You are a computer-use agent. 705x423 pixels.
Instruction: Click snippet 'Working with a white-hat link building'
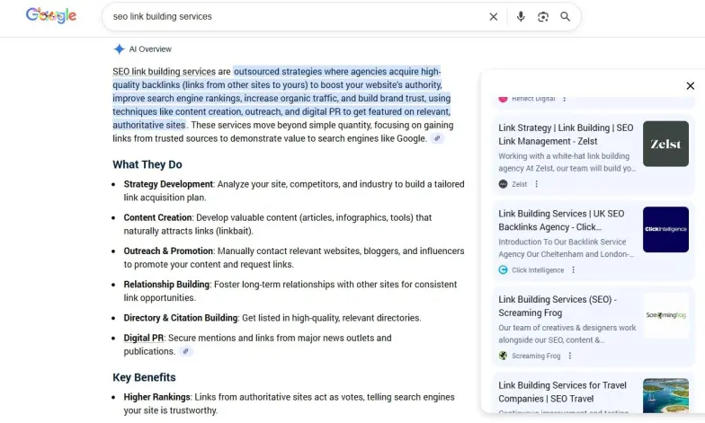tap(564, 156)
